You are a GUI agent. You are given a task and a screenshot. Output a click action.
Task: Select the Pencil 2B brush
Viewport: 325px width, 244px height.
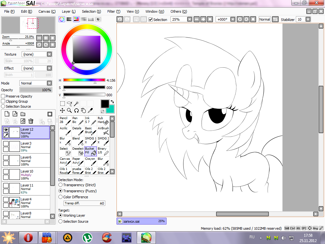tap(65, 121)
